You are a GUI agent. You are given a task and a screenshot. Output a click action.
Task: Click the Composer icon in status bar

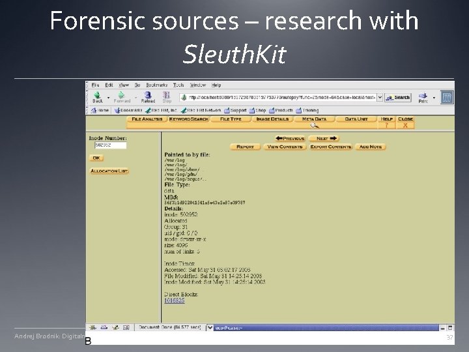pos(115,327)
